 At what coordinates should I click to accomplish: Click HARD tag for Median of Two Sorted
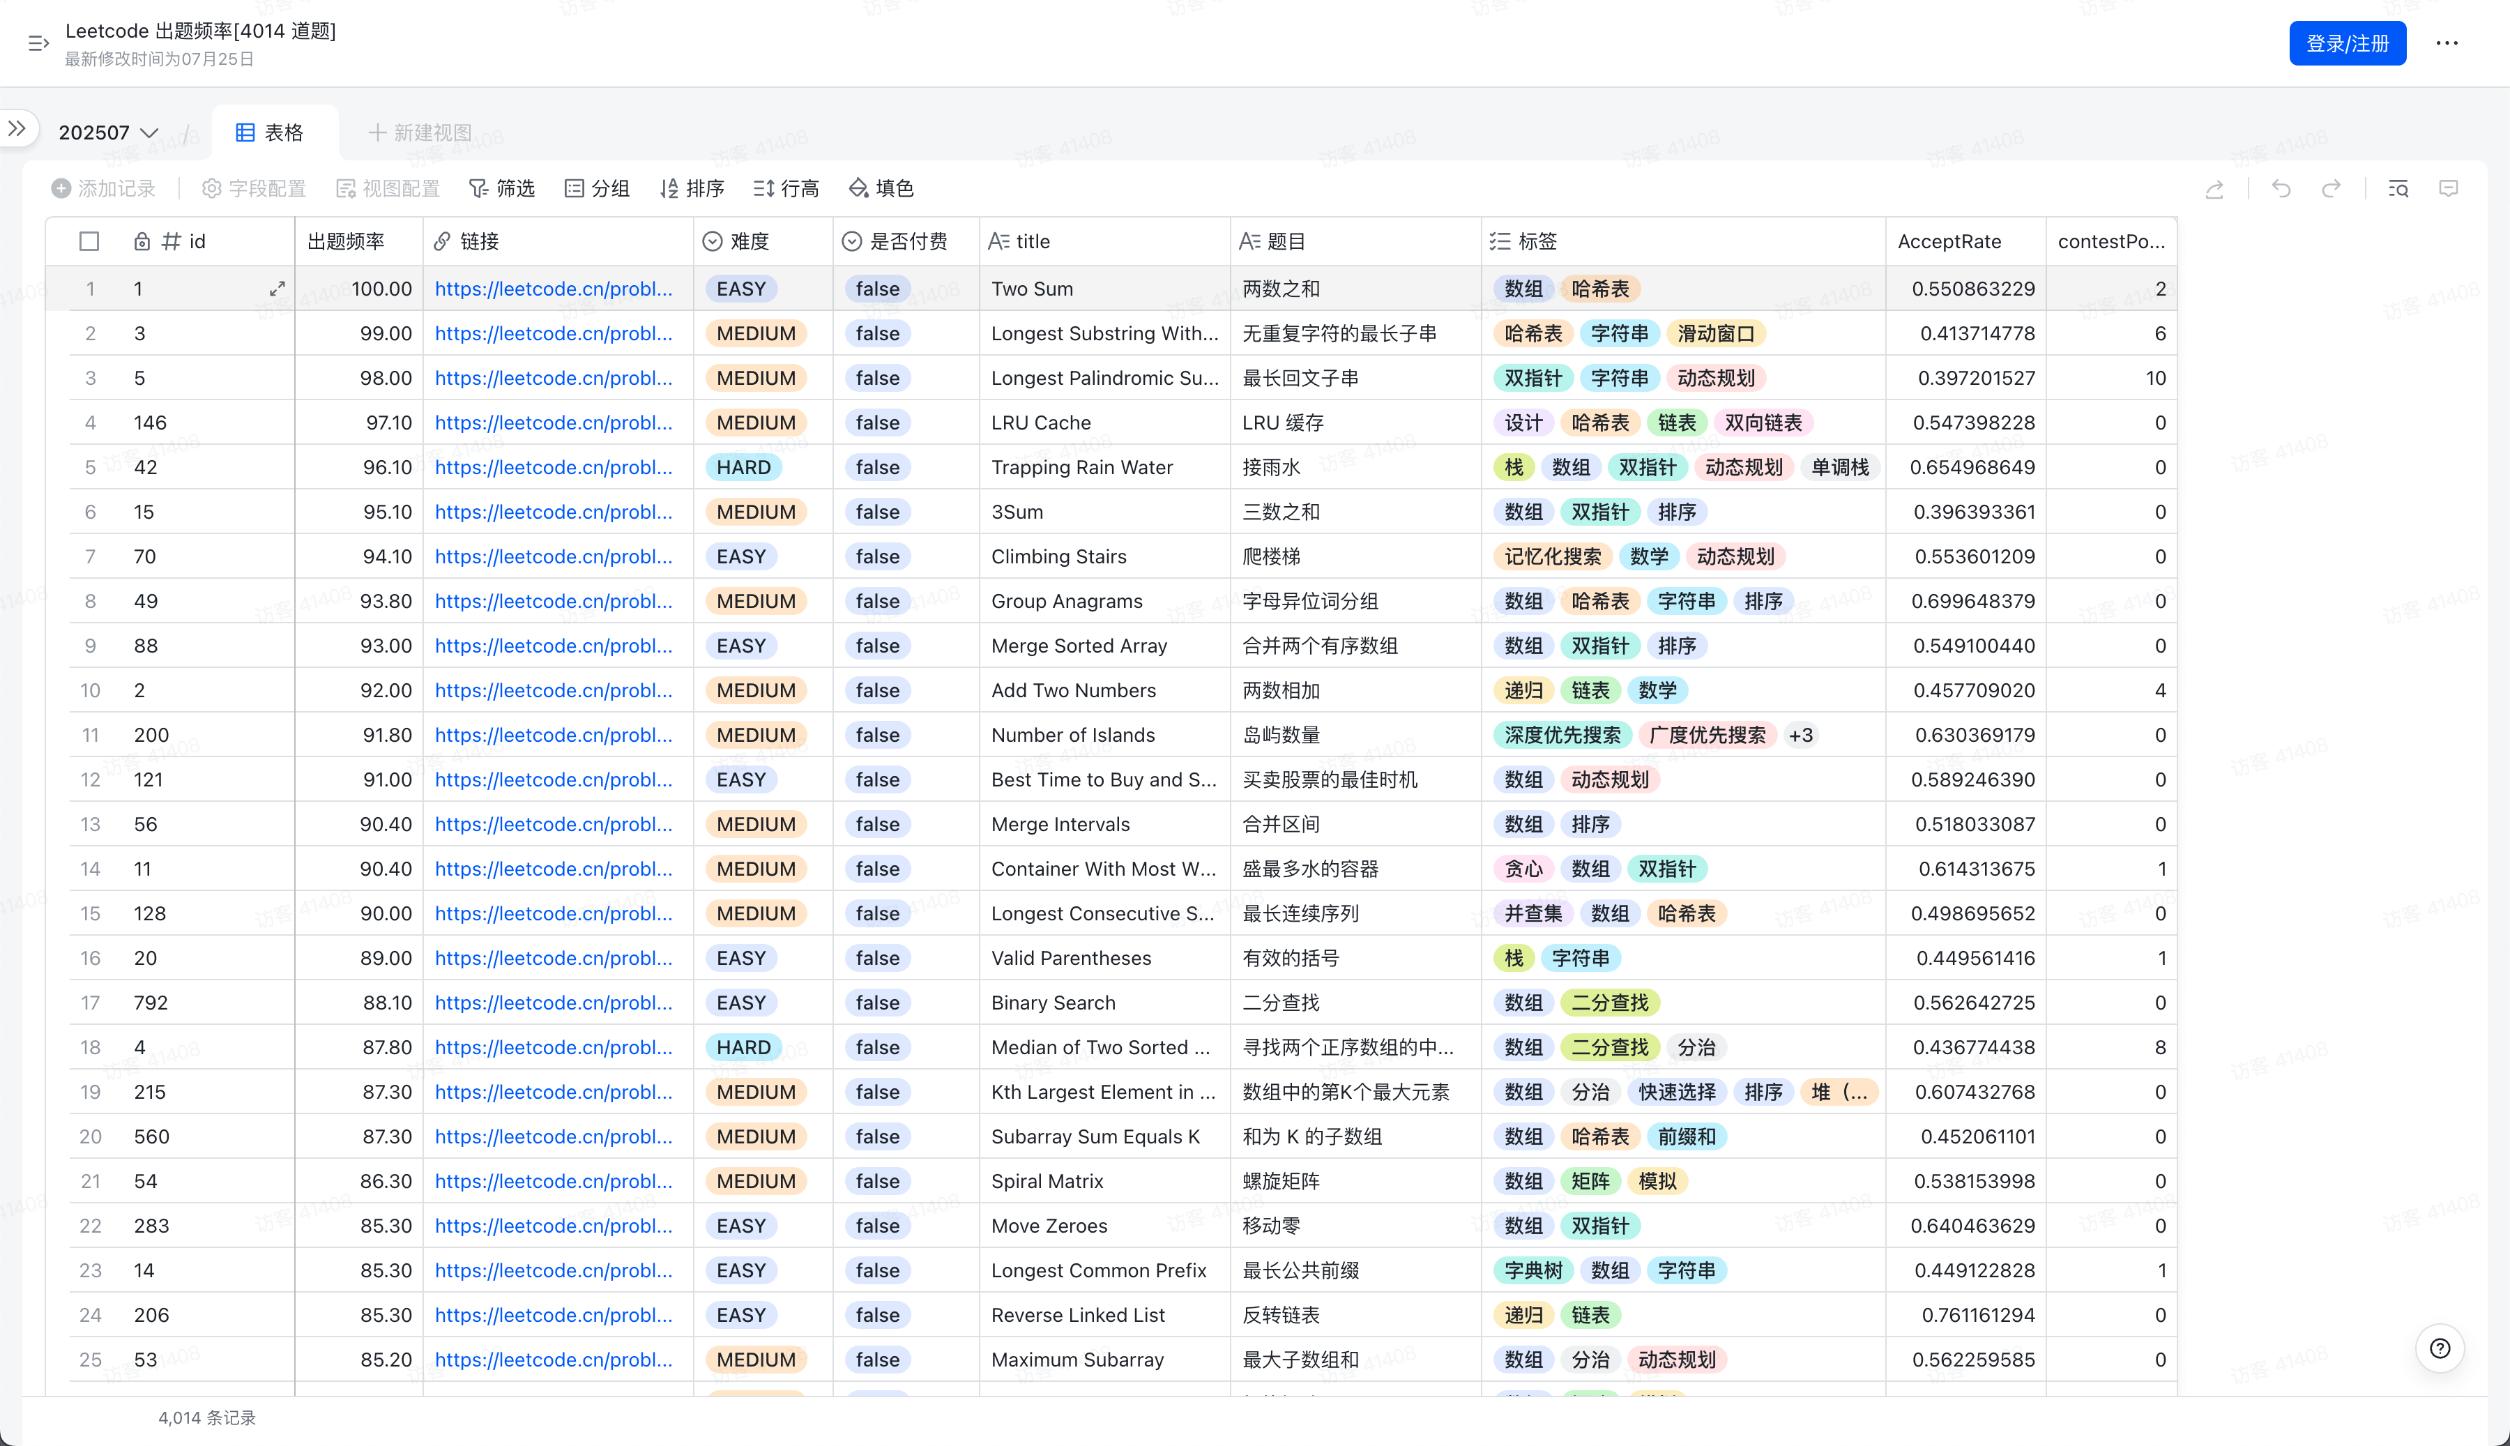744,1048
